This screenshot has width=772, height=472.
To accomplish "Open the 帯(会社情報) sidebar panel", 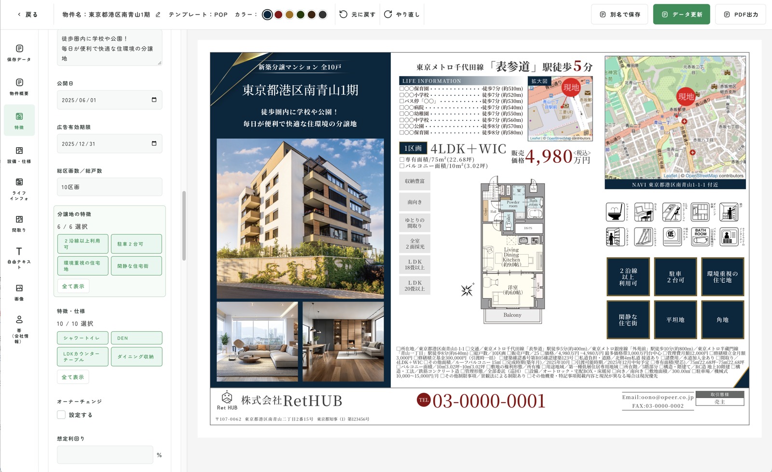I will [x=19, y=329].
